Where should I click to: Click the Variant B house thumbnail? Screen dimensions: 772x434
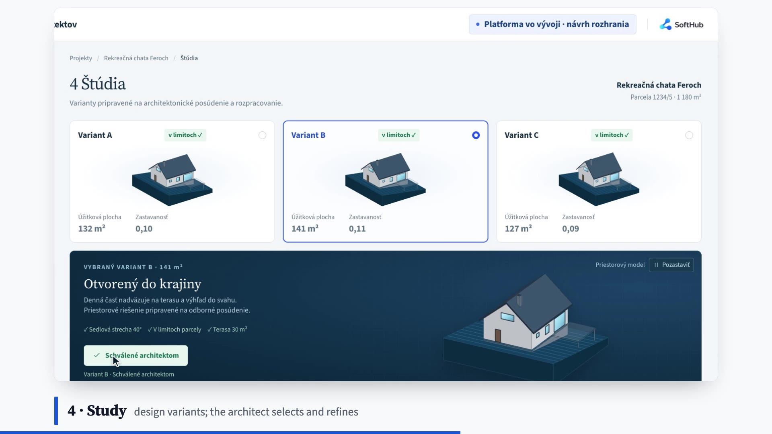[x=385, y=179]
